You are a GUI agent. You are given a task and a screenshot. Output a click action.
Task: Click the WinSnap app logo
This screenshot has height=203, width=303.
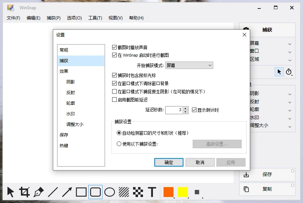(11, 8)
